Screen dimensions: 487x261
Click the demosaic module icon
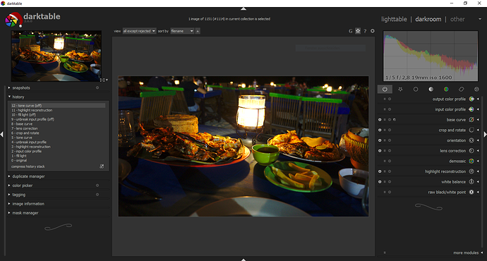tap(471, 161)
